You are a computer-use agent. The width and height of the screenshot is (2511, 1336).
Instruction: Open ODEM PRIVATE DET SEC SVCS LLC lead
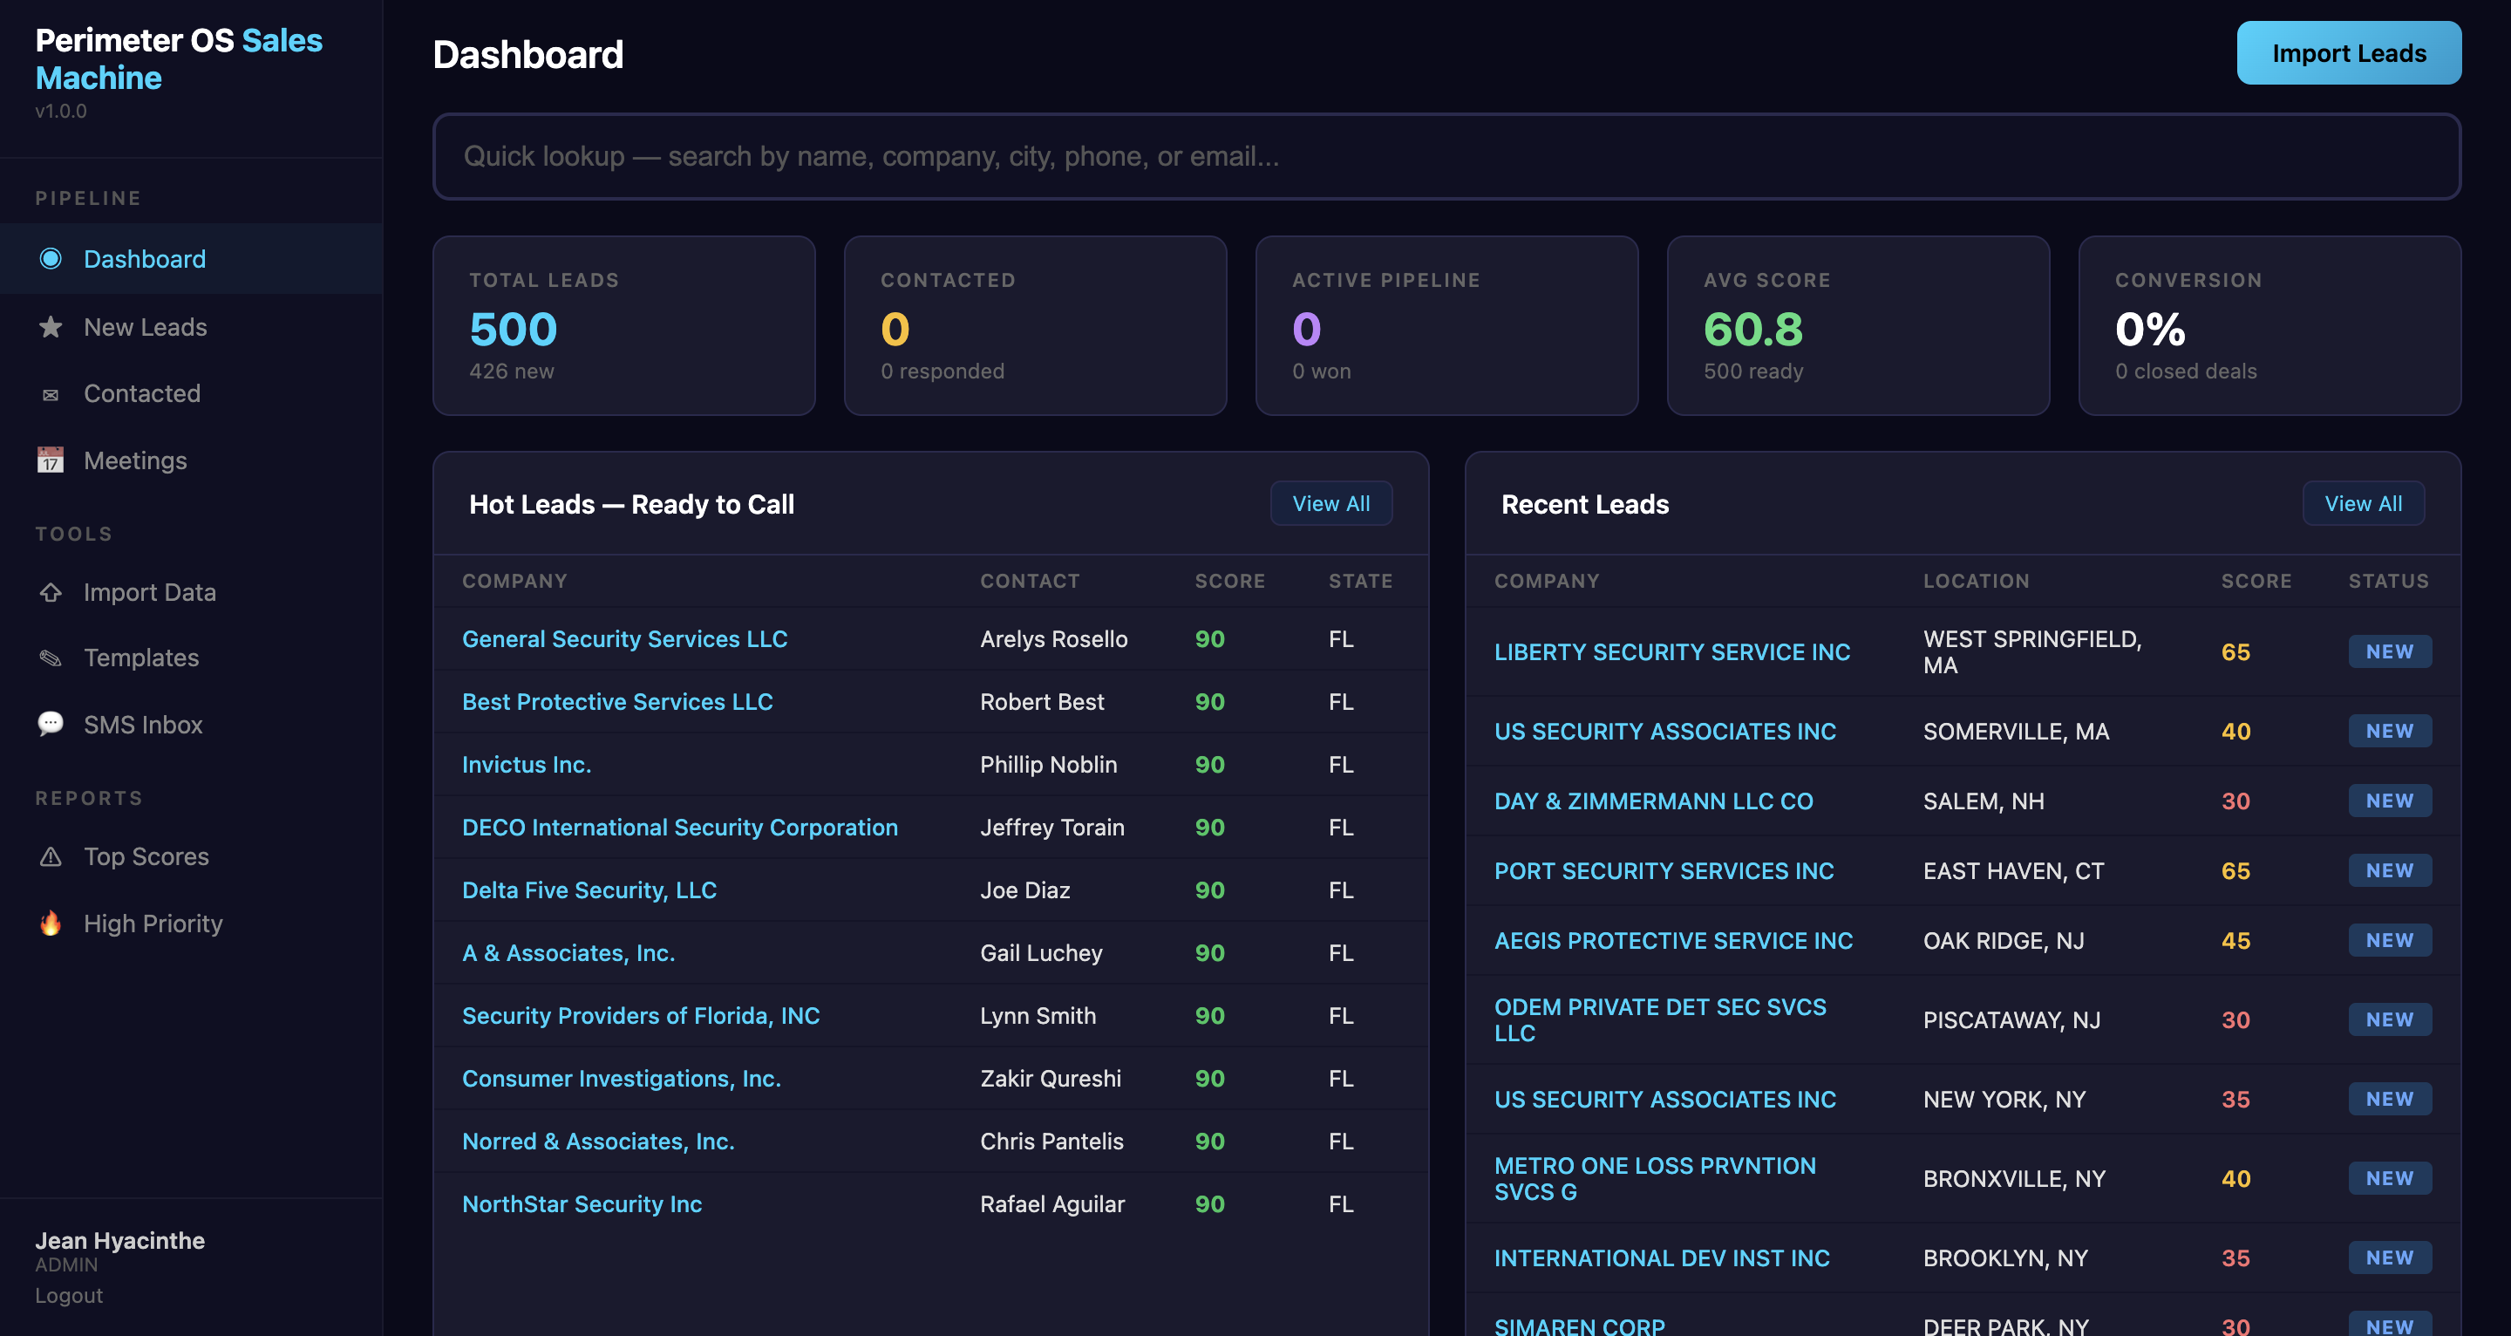(x=1660, y=1019)
